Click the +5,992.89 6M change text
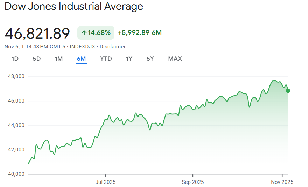 140,33
